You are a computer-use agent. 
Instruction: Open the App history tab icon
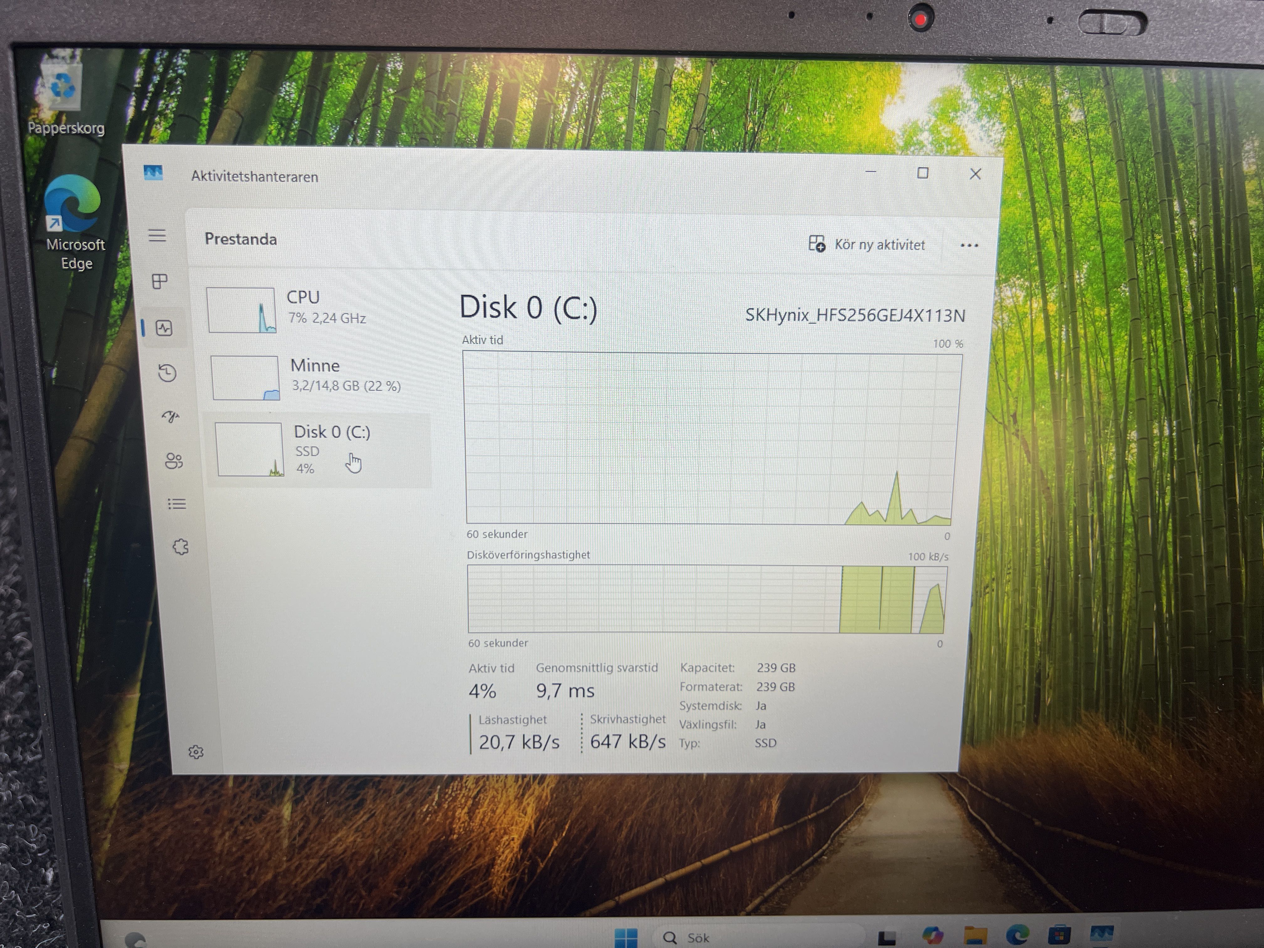(167, 373)
